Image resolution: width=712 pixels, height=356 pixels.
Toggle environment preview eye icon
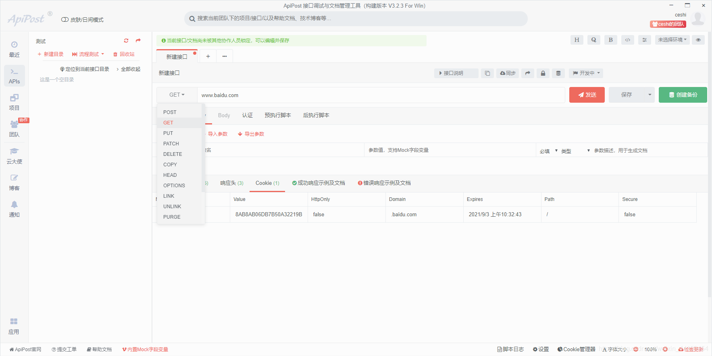click(698, 40)
